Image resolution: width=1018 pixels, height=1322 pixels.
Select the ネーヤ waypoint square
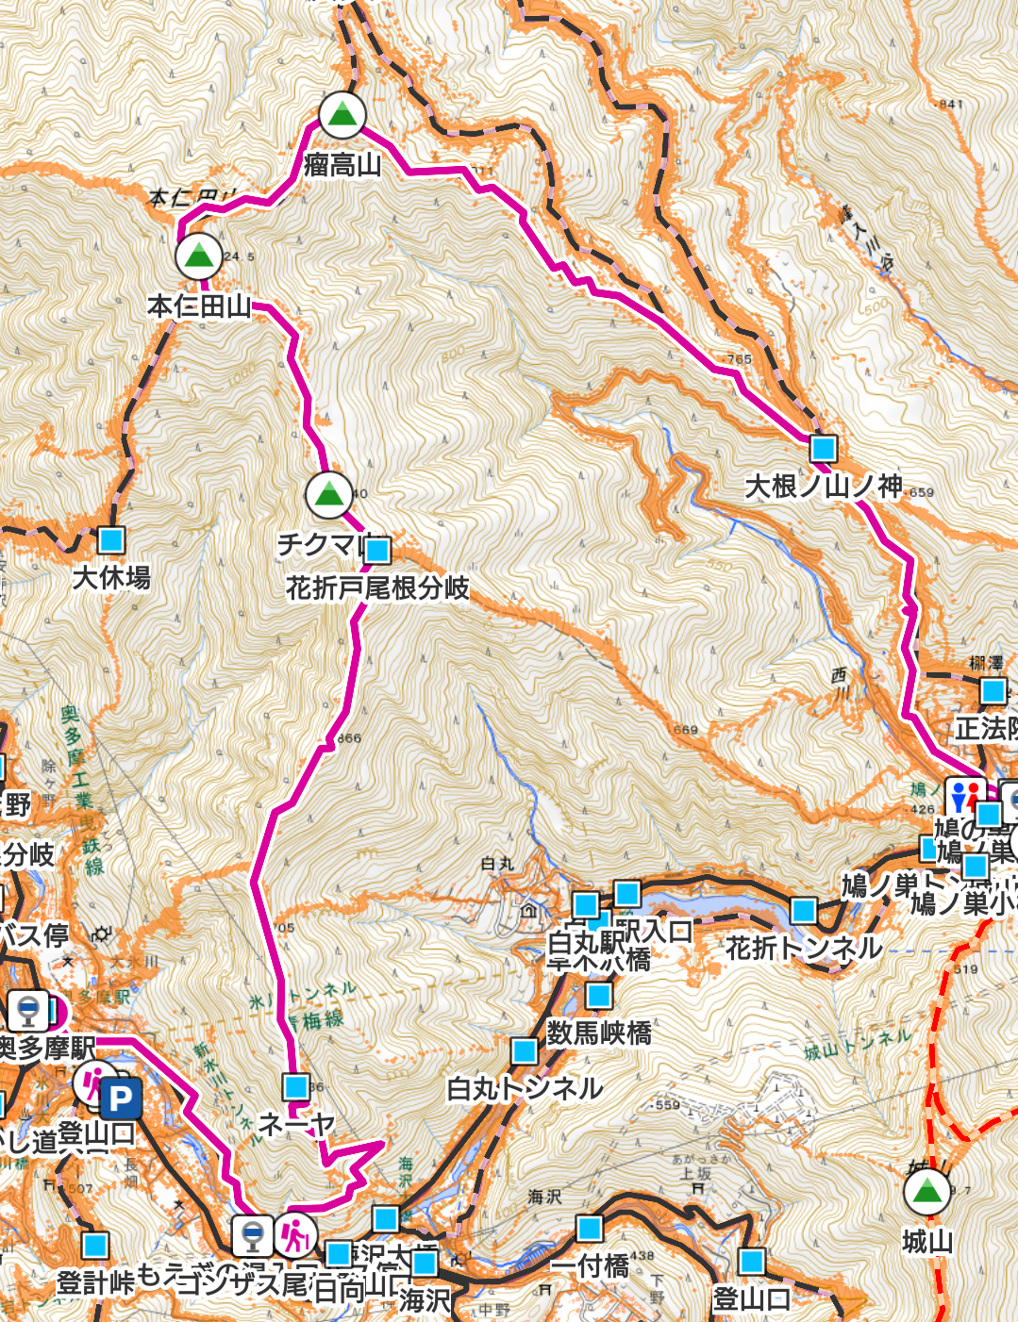(296, 1086)
